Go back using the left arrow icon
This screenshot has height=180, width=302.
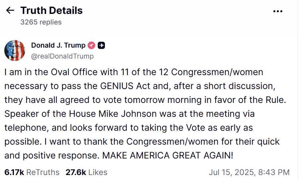tap(10, 10)
